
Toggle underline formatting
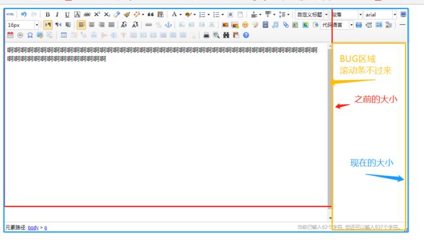coord(67,14)
